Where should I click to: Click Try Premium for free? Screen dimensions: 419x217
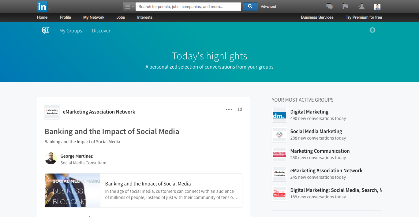pyautogui.click(x=364, y=17)
